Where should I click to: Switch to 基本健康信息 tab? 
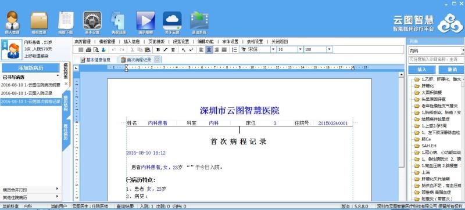95,60
